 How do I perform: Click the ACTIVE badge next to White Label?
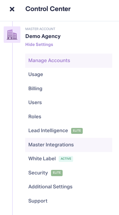click(x=66, y=159)
